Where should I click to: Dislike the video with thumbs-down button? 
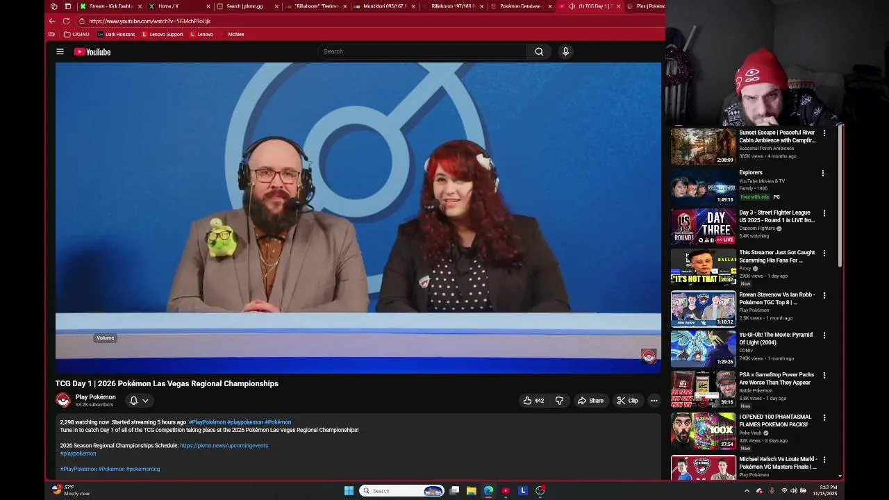559,401
